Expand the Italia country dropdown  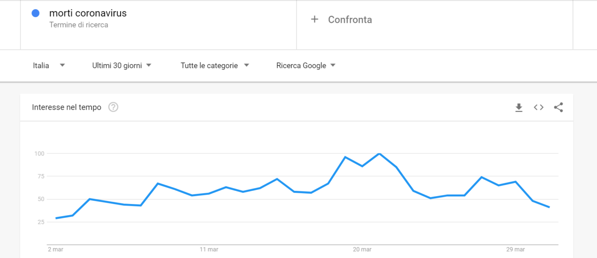tap(49, 66)
